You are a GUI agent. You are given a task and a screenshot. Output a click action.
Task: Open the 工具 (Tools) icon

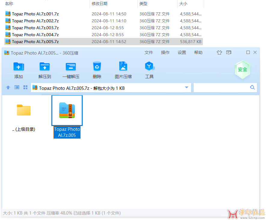[149, 67]
